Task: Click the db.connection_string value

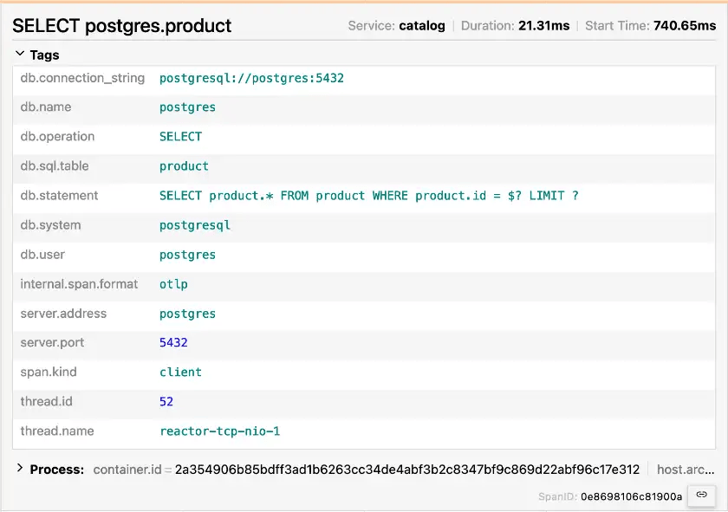Action: (251, 78)
